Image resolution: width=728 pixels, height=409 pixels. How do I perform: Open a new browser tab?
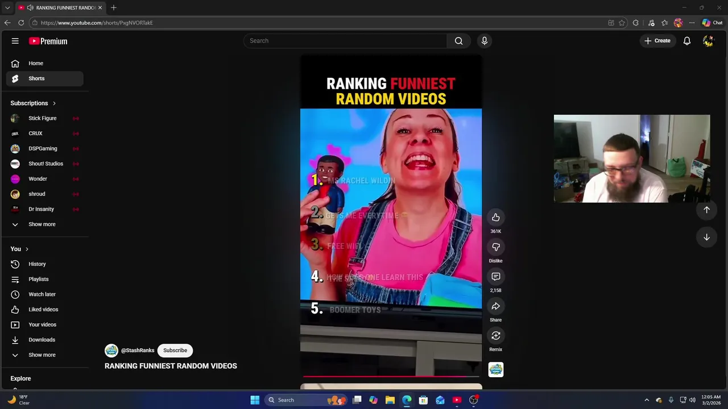coord(114,7)
